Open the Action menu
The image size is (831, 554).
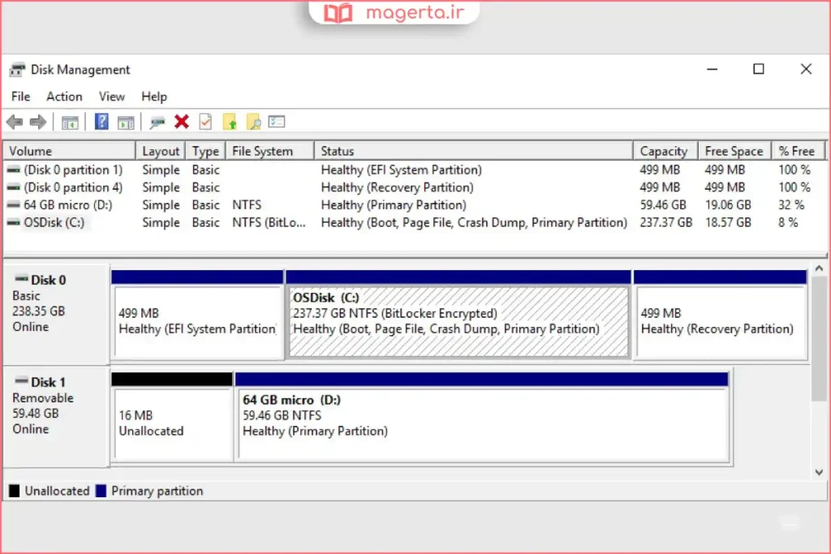(x=64, y=97)
